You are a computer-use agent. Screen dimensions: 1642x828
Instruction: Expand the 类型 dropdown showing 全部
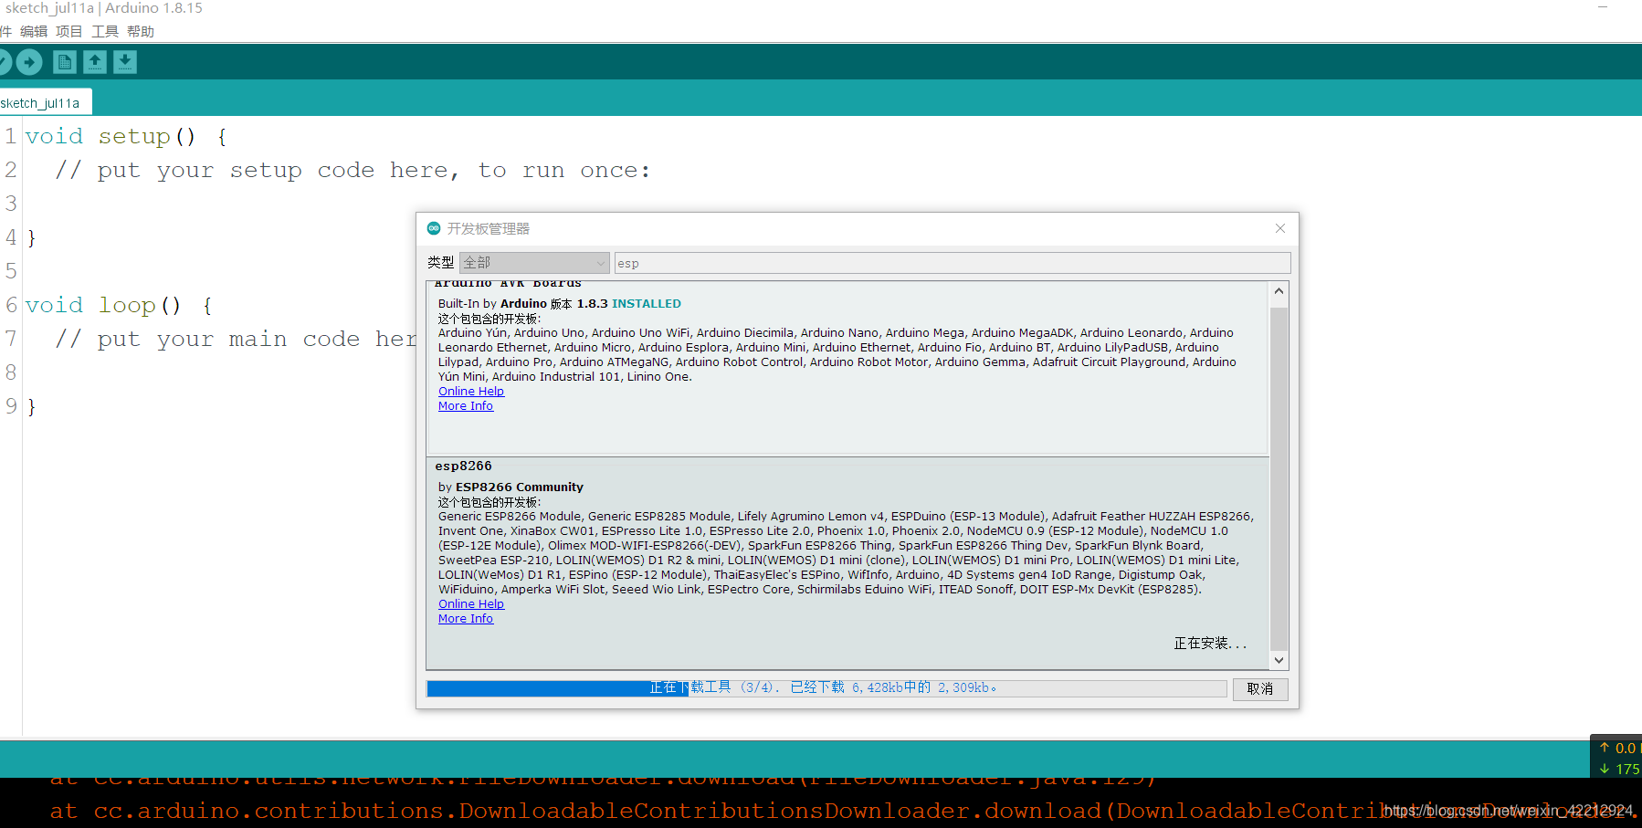(x=534, y=263)
